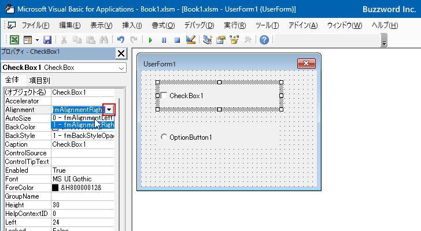The width and height of the screenshot is (421, 231).
Task: Close UserForm1 with red X
Action: point(306,64)
